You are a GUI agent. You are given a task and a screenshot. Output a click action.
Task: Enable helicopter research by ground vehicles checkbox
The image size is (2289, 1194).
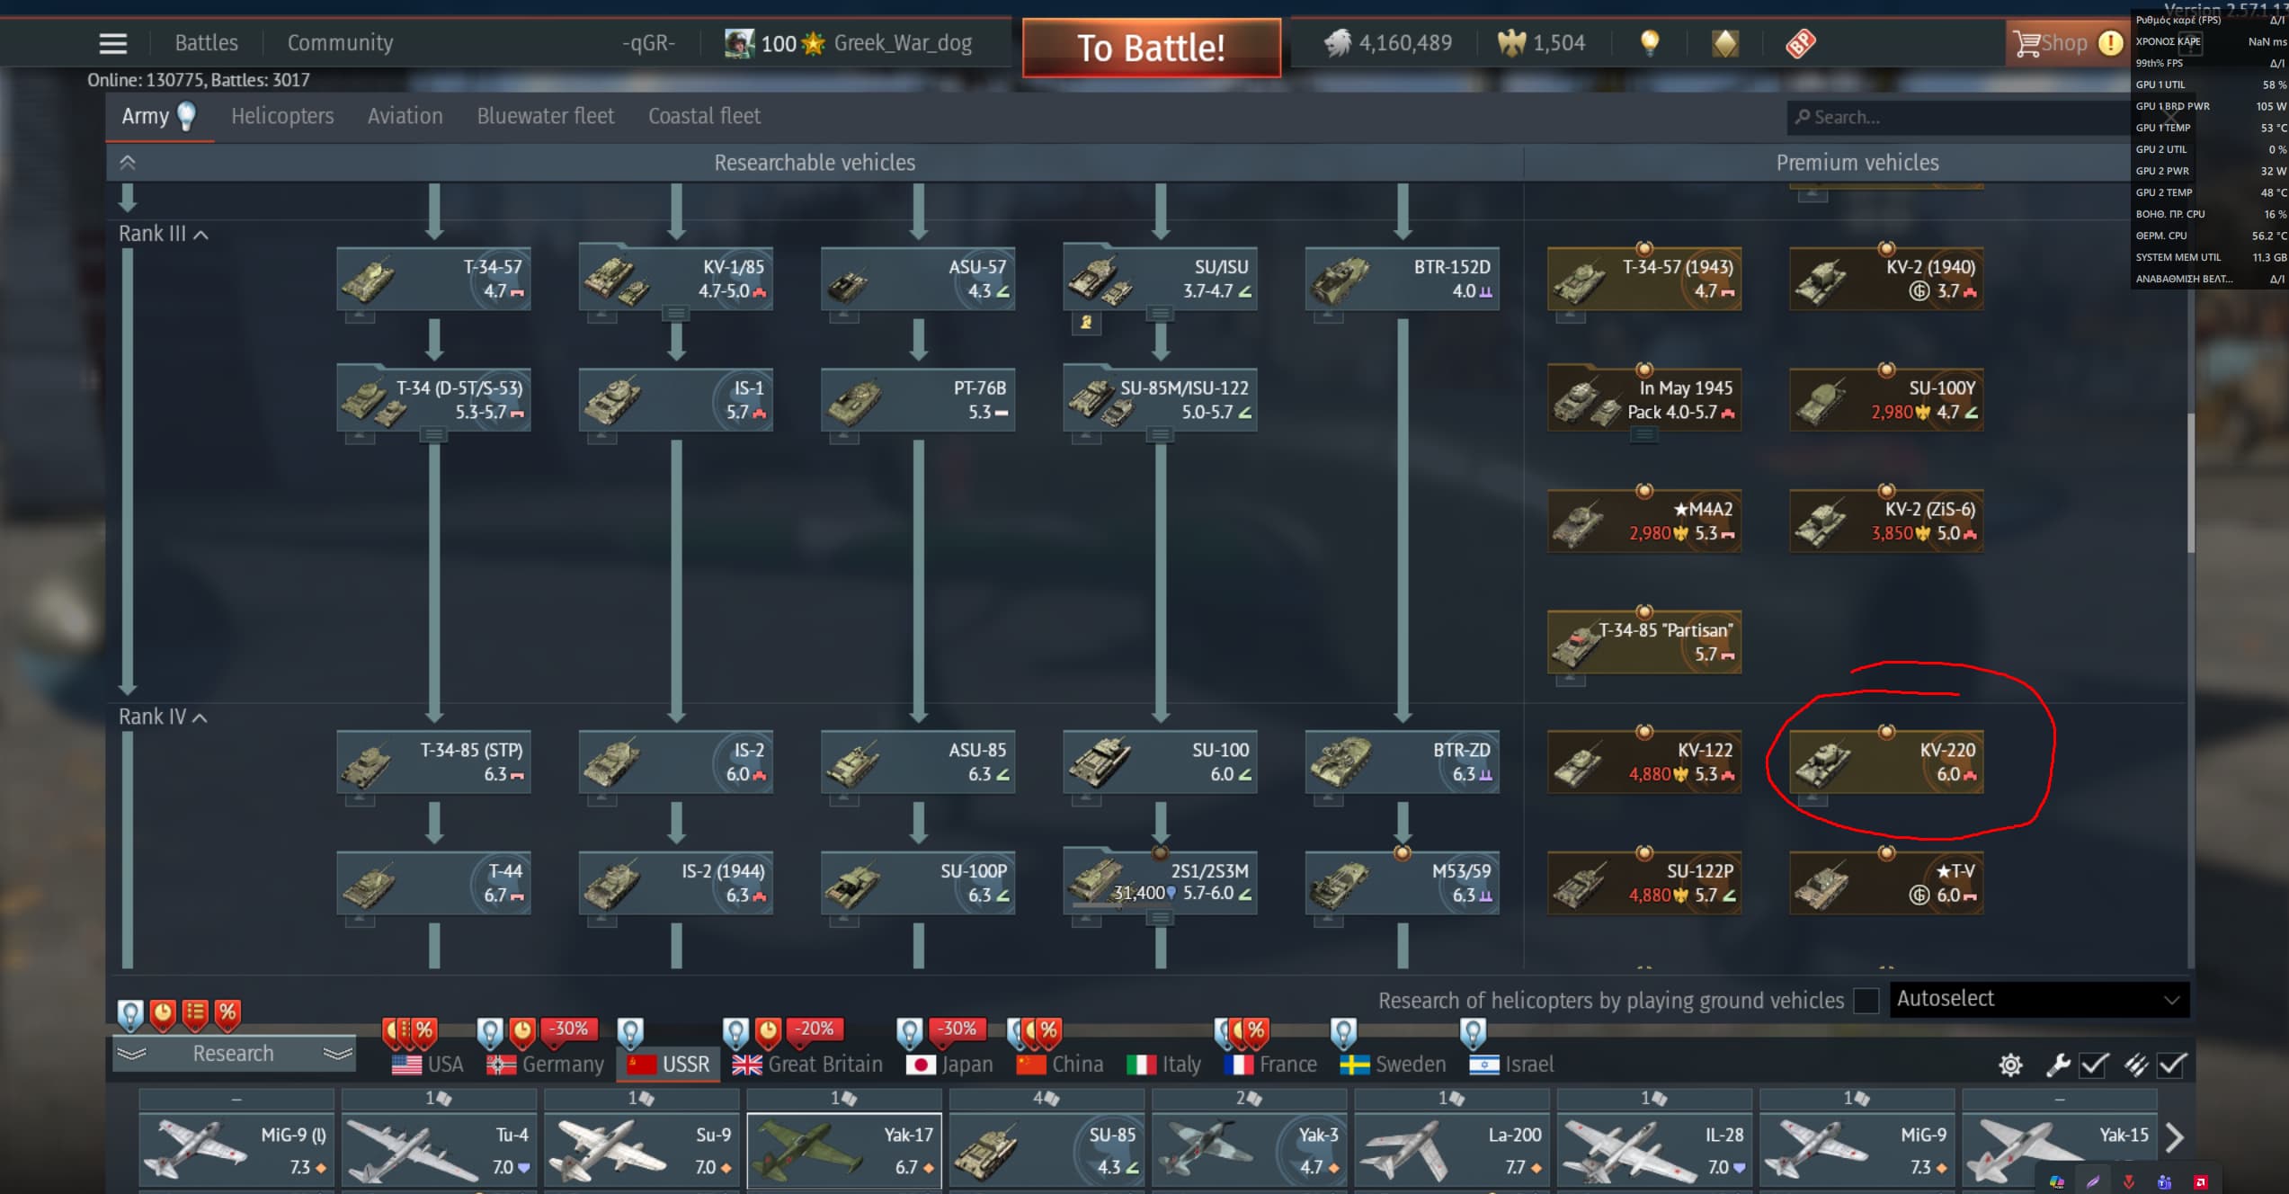coord(1866,1001)
